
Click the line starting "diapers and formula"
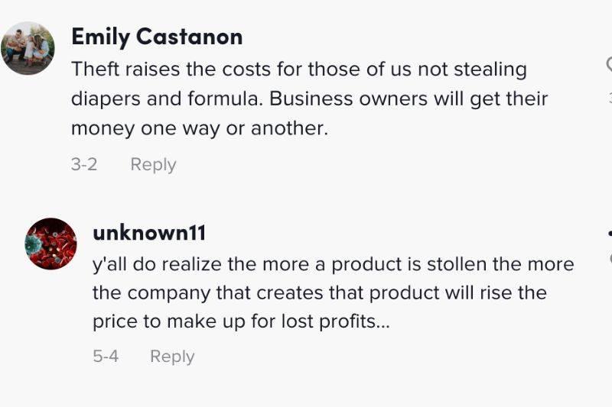[309, 99]
